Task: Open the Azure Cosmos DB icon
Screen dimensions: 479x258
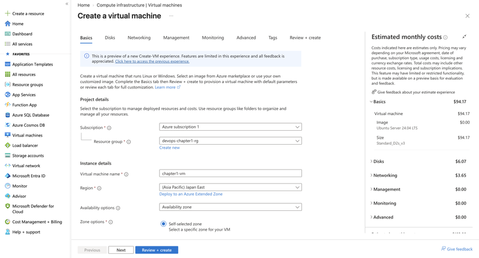Action: pyautogui.click(x=8, y=125)
